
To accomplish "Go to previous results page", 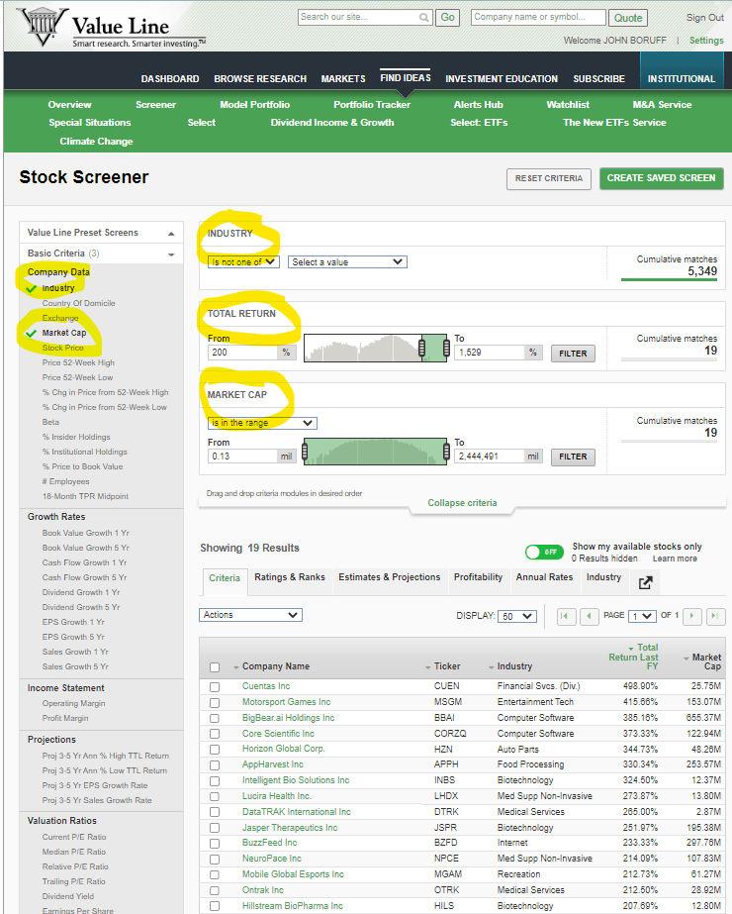I will click(x=590, y=616).
